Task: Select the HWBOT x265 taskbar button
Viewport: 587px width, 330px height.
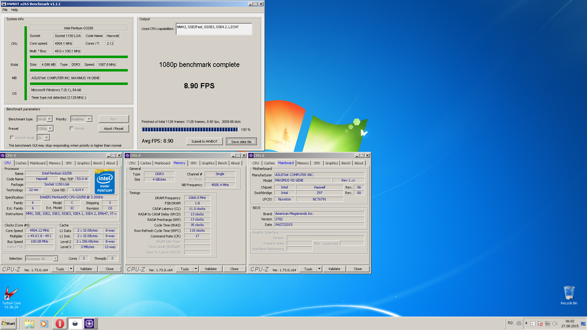Action: point(75,324)
